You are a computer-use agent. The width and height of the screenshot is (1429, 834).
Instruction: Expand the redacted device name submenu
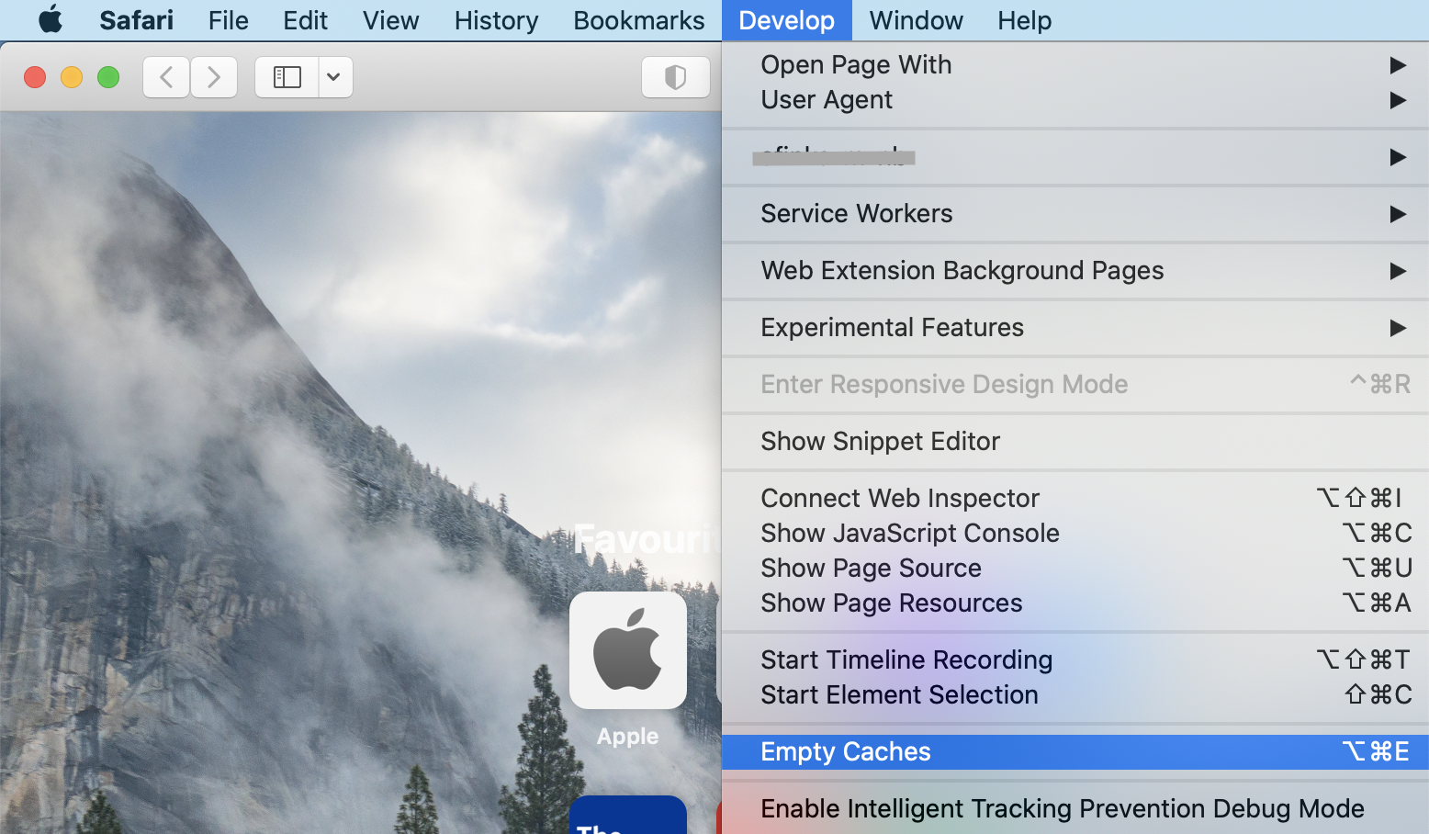click(x=1075, y=157)
